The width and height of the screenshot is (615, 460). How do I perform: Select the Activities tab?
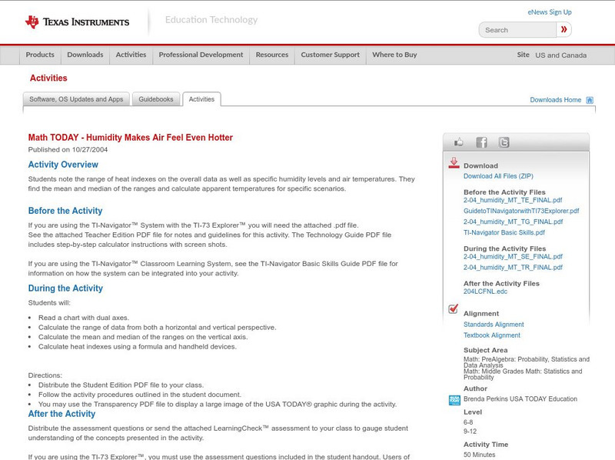tap(201, 99)
